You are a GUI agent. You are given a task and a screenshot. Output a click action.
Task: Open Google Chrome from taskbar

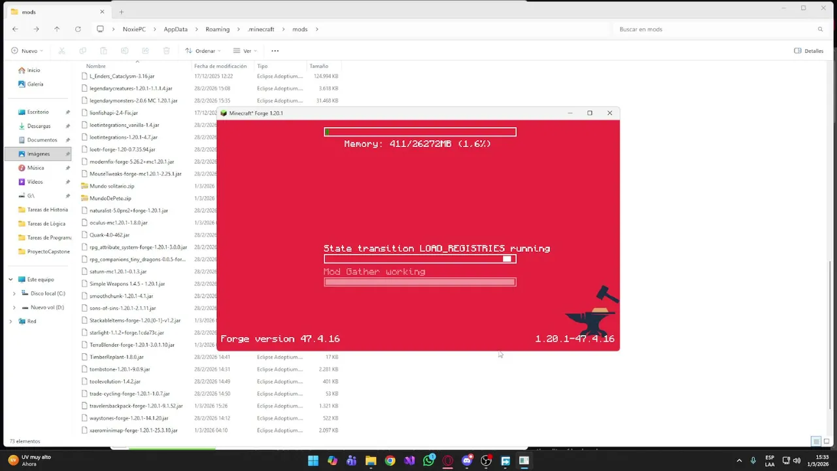390,461
